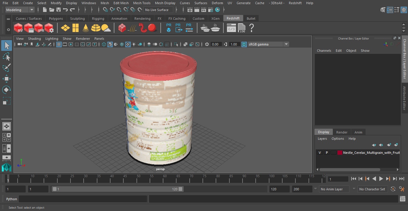Click the red sphere shelf icon
Viewport: 408px width, 211px height.
point(152,28)
